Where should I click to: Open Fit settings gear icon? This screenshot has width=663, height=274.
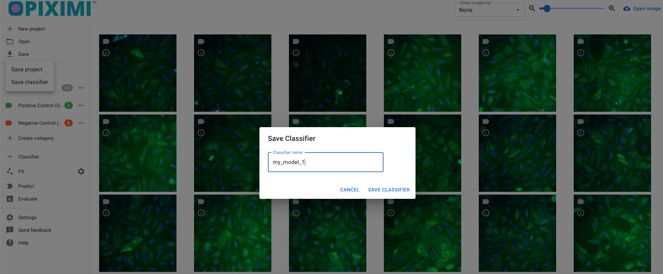coord(81,171)
